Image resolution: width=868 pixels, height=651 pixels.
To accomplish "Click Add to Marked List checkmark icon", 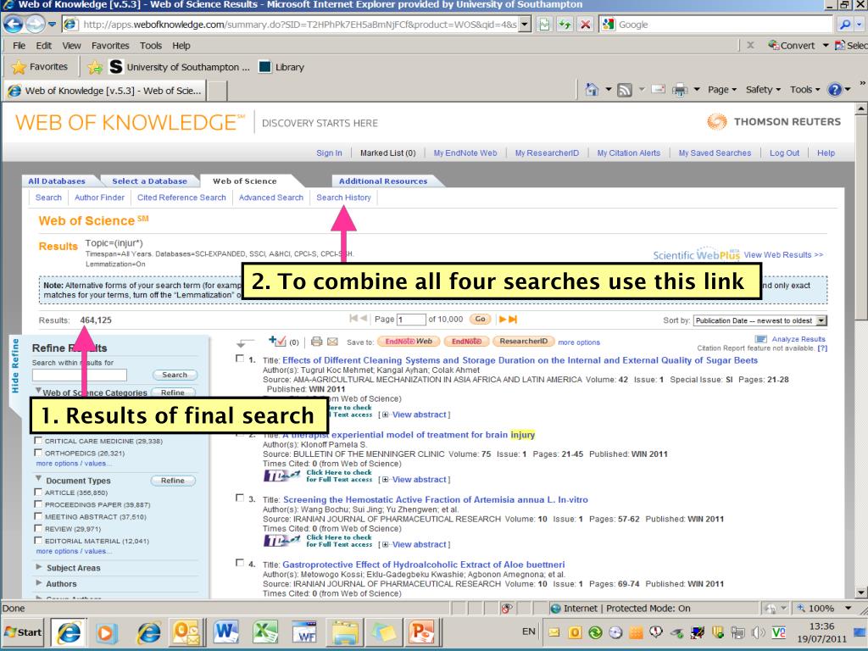I will pyautogui.click(x=277, y=341).
